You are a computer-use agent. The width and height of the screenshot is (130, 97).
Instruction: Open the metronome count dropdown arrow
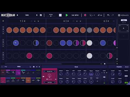pyautogui.click(x=94, y=15)
